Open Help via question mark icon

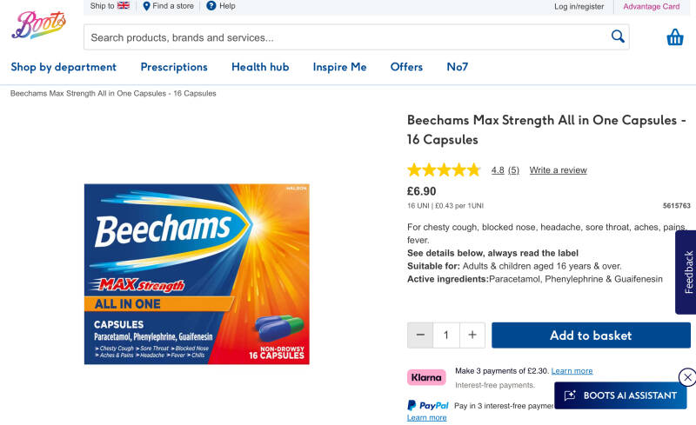(211, 6)
